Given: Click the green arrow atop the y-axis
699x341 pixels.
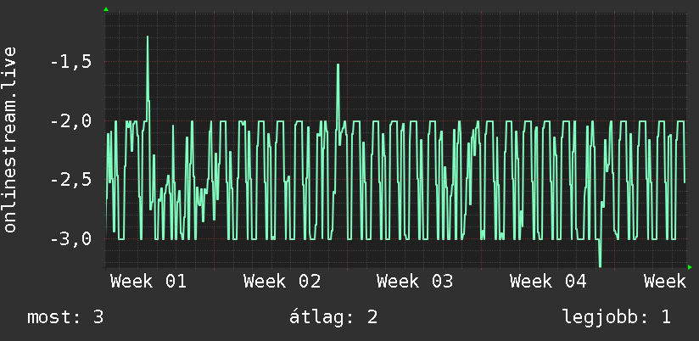Looking at the screenshot, I should 106,9.
